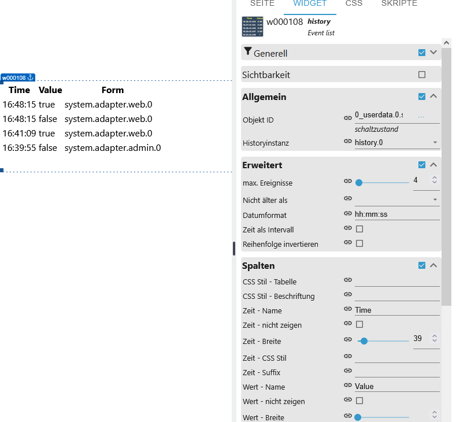Collapse the Allgemein section
This screenshot has height=422, width=456.
(433, 97)
